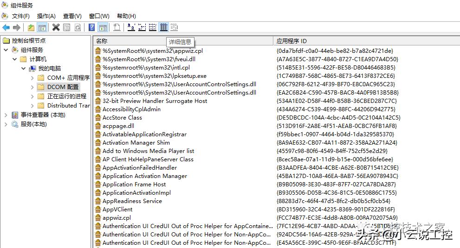
Task: Click the ID {8D315960-32C4-4235-8369-901DF222816F}
Action: click(336, 210)
